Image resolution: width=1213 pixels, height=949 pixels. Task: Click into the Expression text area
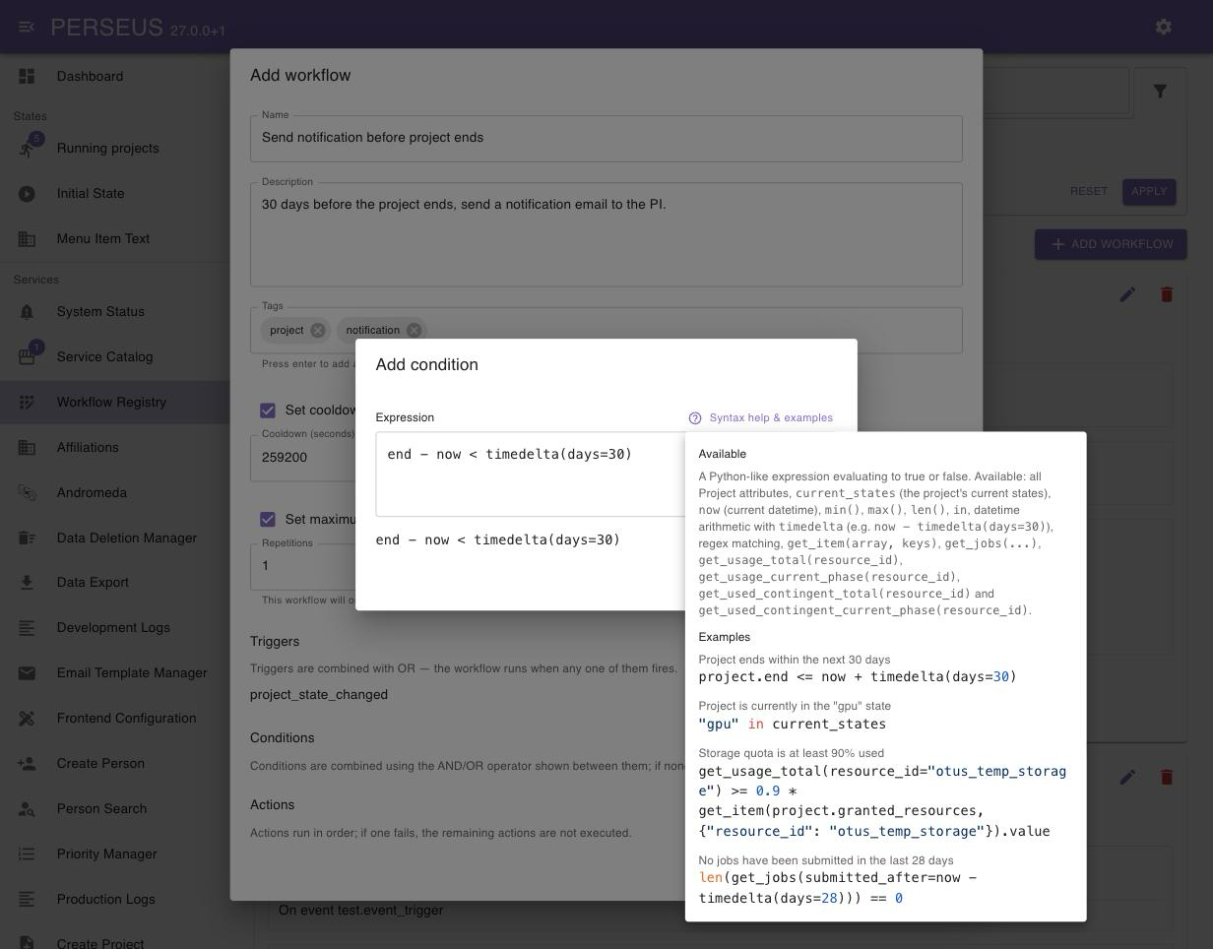point(531,474)
